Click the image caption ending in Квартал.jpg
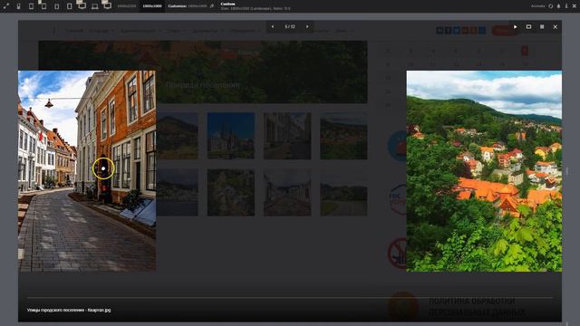 (69, 310)
